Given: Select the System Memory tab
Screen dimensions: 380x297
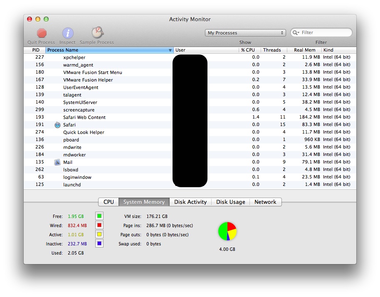Looking at the screenshot, I should (x=144, y=202).
